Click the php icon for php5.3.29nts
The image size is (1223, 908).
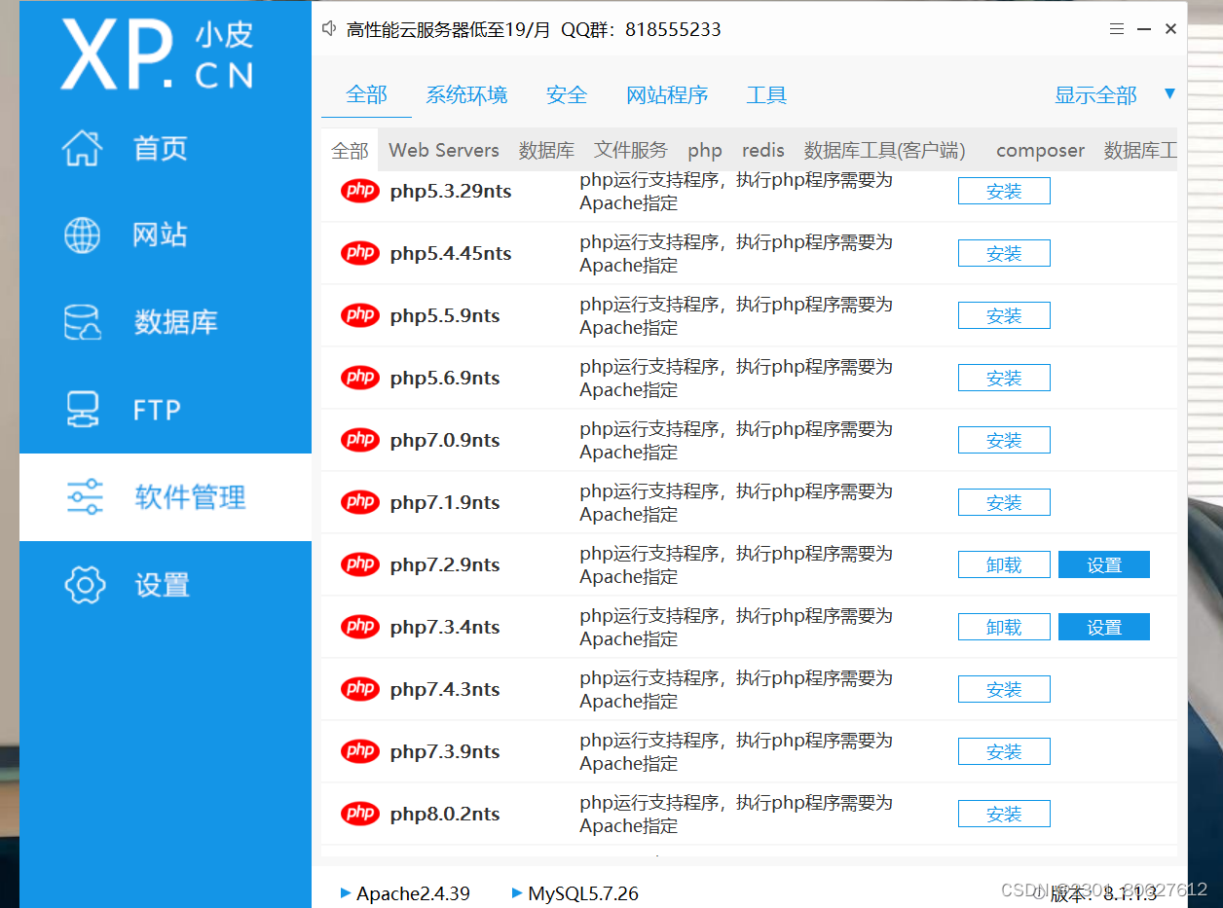coord(360,191)
